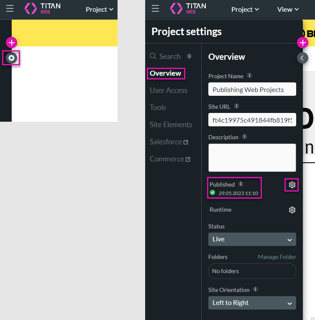The image size is (315, 320).
Task: Click the Description text area
Action: [252, 158]
